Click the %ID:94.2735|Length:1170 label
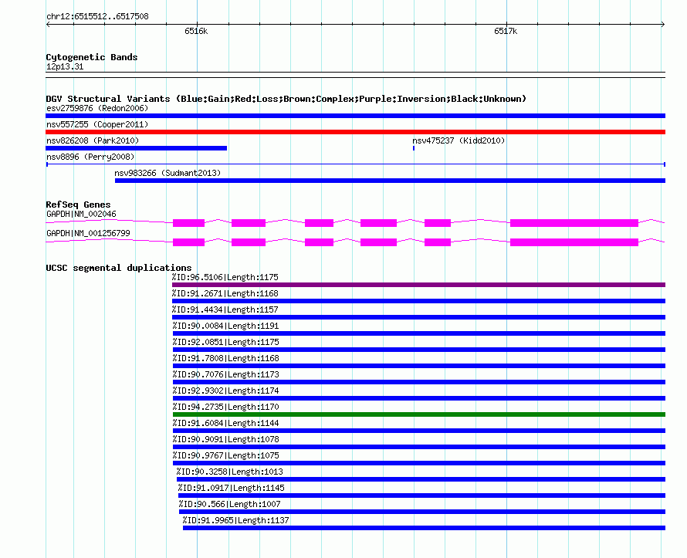The width and height of the screenshot is (687, 558). [225, 407]
